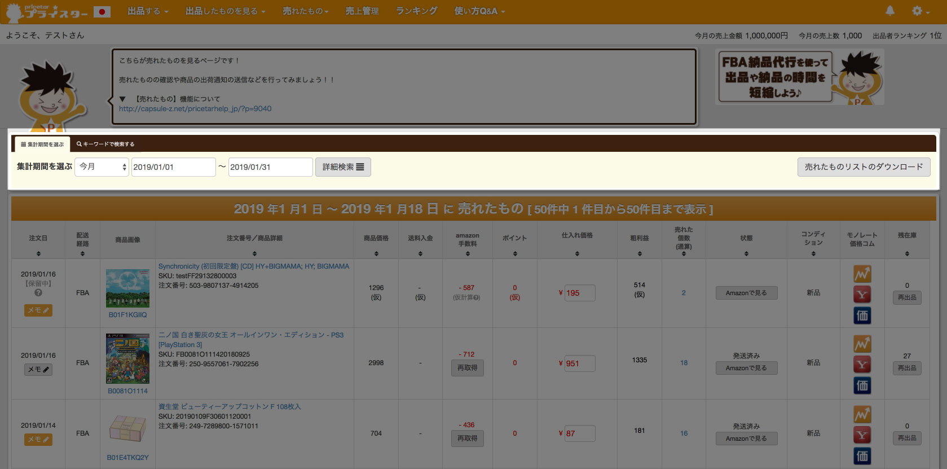Sort by 商品価格 column arrows
This screenshot has width=947, height=469.
376,254
